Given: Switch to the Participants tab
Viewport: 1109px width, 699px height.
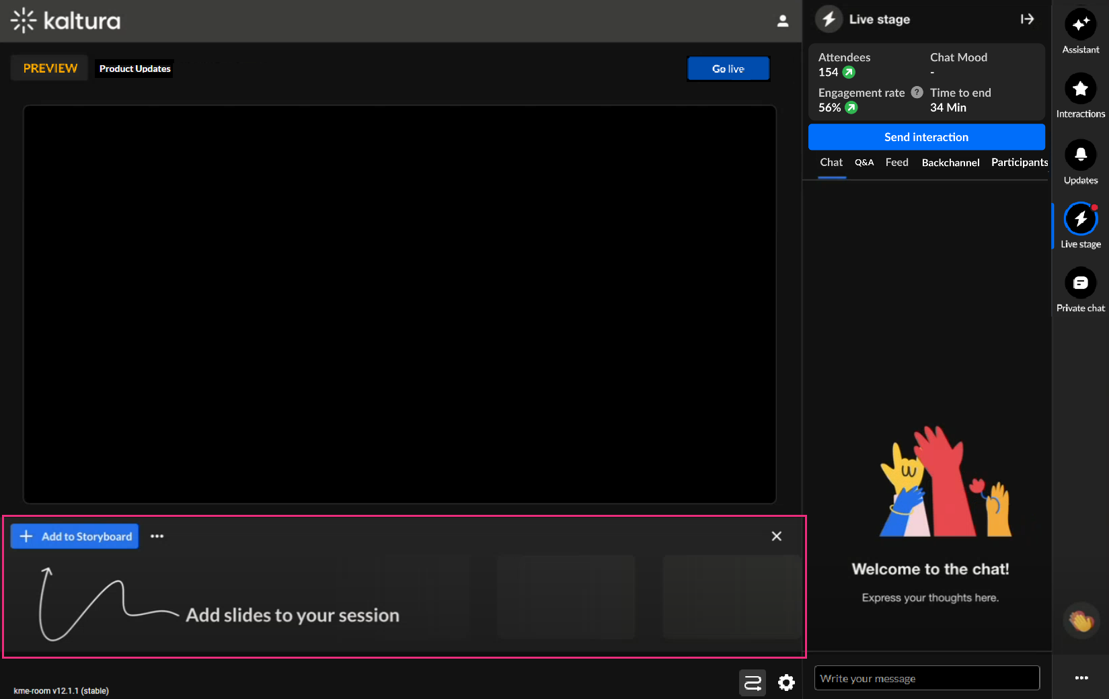Looking at the screenshot, I should (x=1020, y=163).
